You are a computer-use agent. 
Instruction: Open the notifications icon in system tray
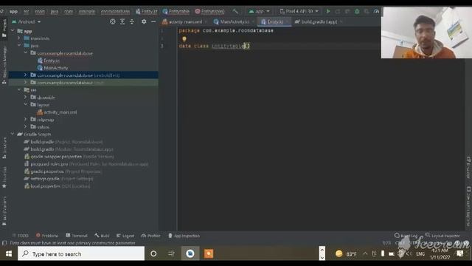point(460,253)
